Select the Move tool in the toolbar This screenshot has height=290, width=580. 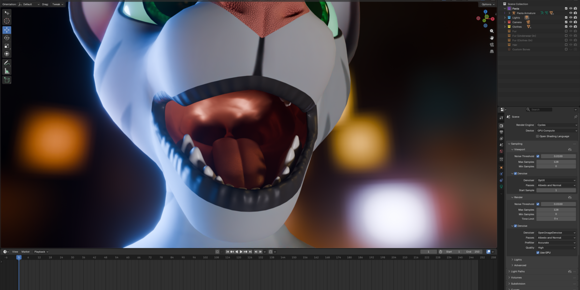[7, 30]
